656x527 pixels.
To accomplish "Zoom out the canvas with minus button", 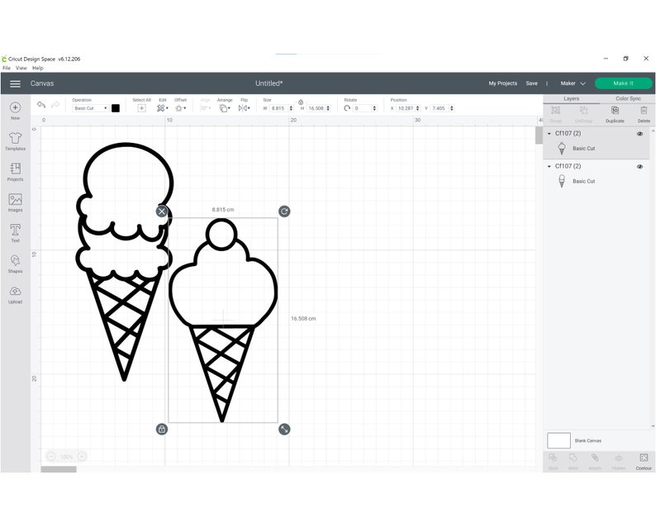I will click(x=51, y=457).
